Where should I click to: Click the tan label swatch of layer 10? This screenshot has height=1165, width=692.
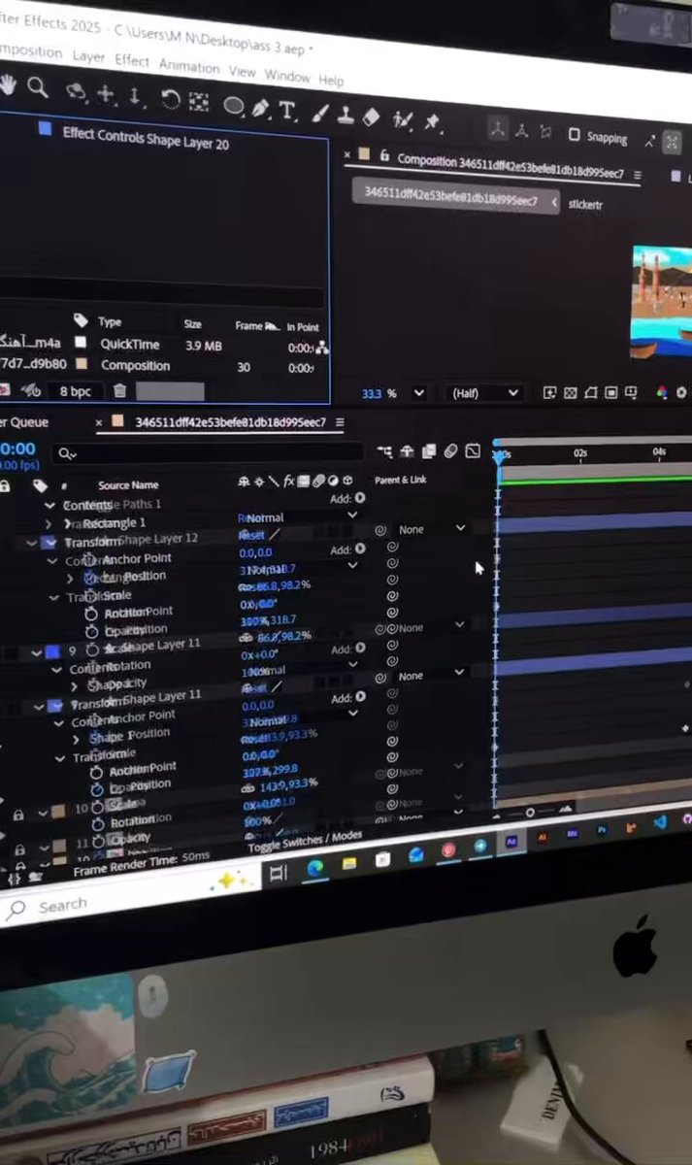[57, 810]
